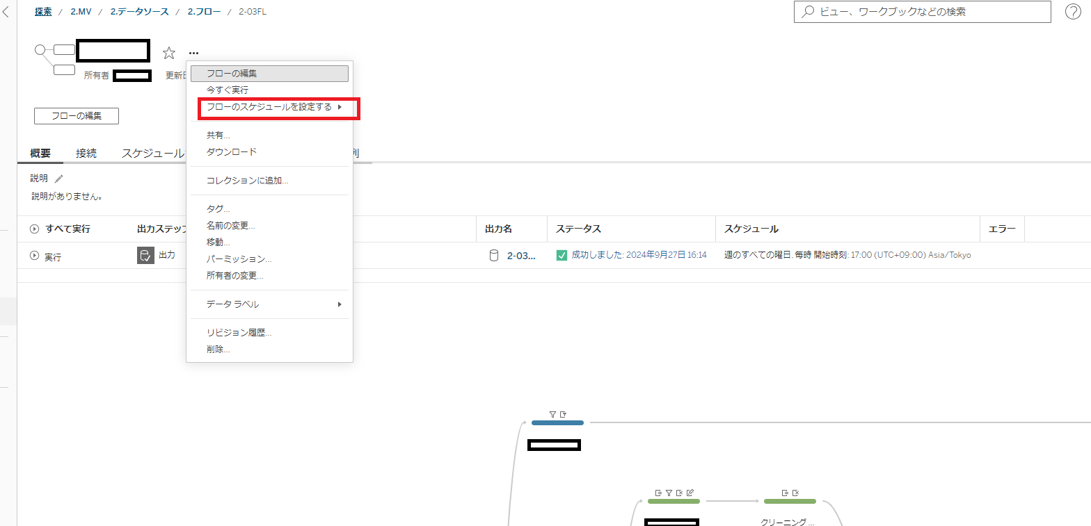Go to 2.データソース in the breadcrumb

(x=139, y=12)
